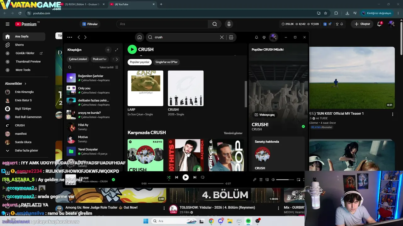Open the Spotify miniplayer icon

pyautogui.click(x=298, y=180)
